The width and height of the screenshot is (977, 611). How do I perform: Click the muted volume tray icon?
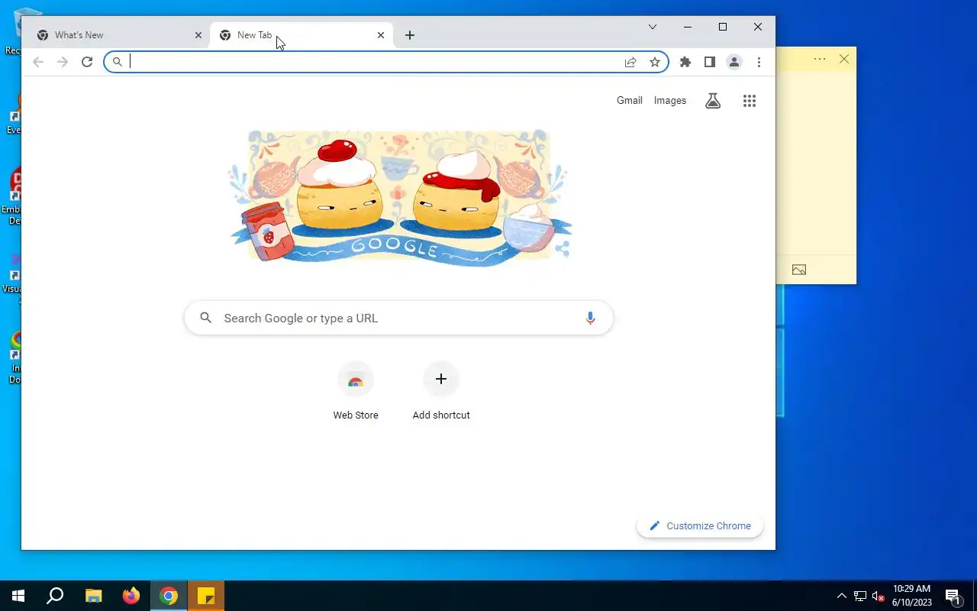(x=878, y=596)
